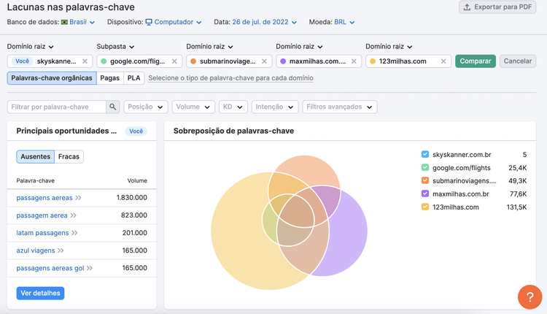Remove maxmilhas.com domain with X

click(354, 61)
